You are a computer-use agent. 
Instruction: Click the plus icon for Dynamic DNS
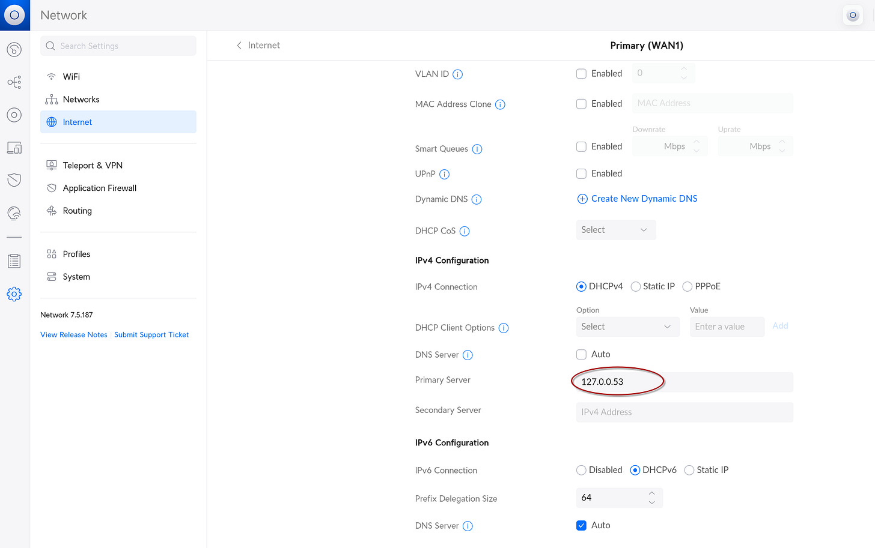[x=582, y=199]
